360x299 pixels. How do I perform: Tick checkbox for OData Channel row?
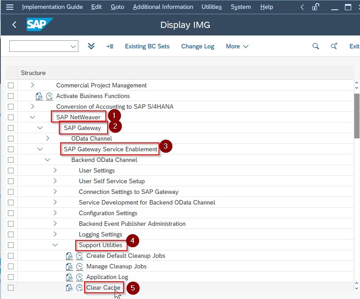tap(11, 139)
